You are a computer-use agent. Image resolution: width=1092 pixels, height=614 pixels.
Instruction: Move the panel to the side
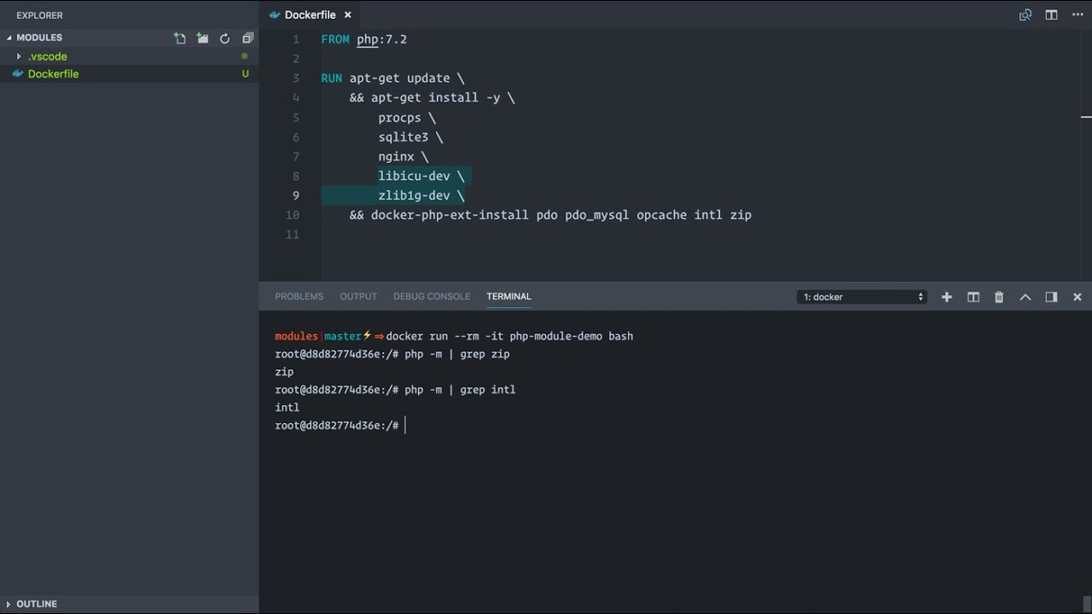click(x=1051, y=297)
